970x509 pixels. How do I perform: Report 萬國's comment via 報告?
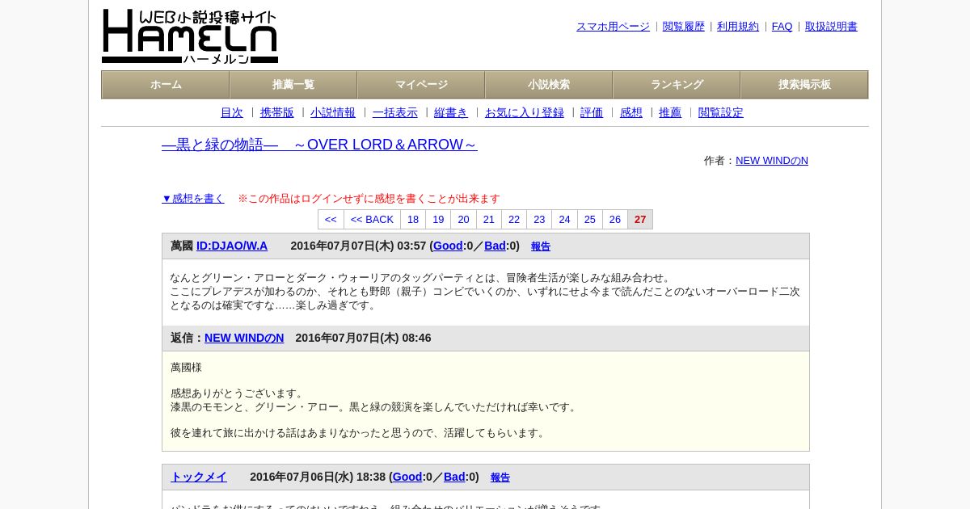click(541, 246)
